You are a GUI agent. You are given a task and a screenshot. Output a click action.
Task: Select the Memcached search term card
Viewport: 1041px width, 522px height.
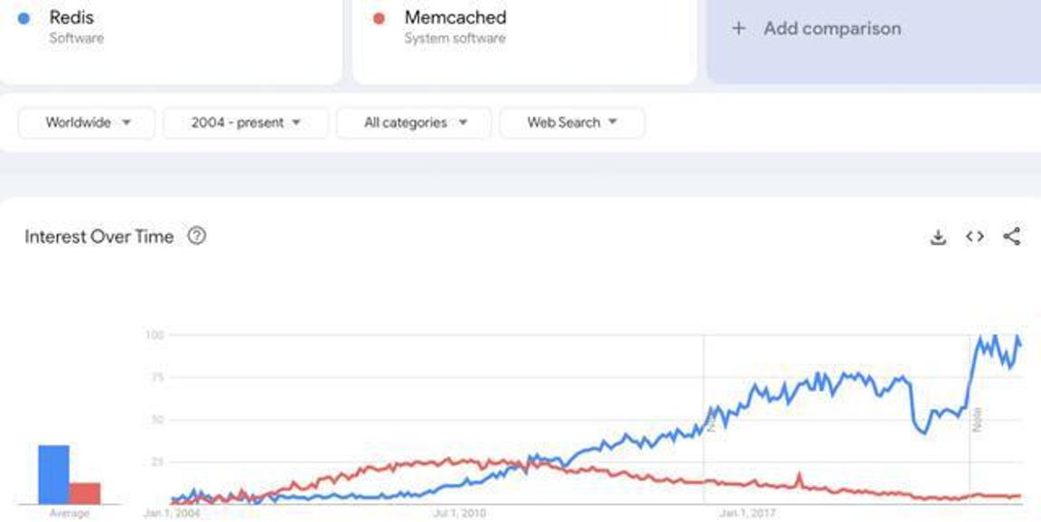[x=524, y=40]
